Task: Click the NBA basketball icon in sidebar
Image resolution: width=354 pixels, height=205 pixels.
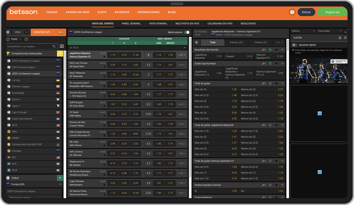Action: (x=9, y=132)
